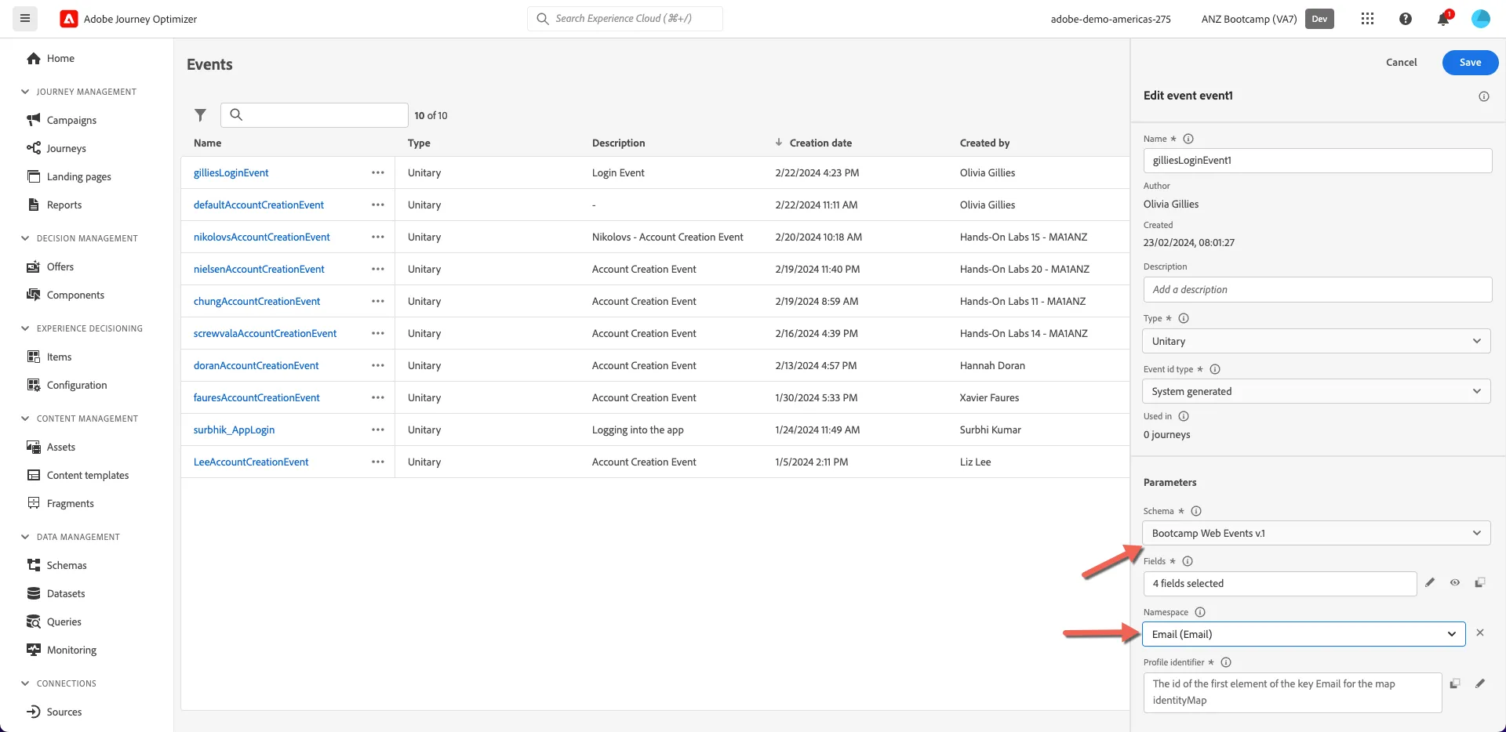Open the app switcher grid
The width and height of the screenshot is (1506, 732).
pos(1367,19)
